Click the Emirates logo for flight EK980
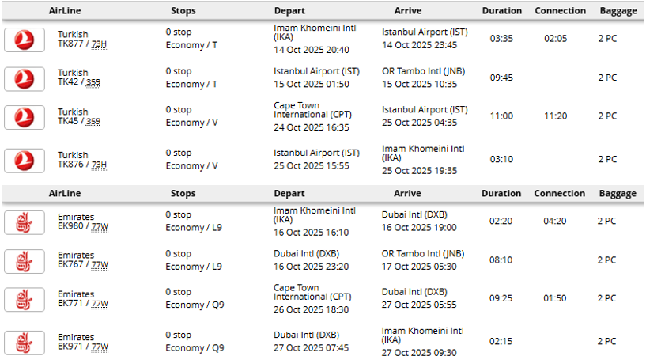Viewport: 646px width, 360px height. [x=24, y=222]
